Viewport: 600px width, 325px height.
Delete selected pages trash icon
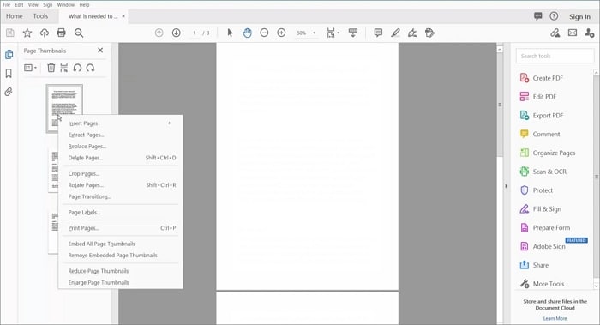[51, 68]
